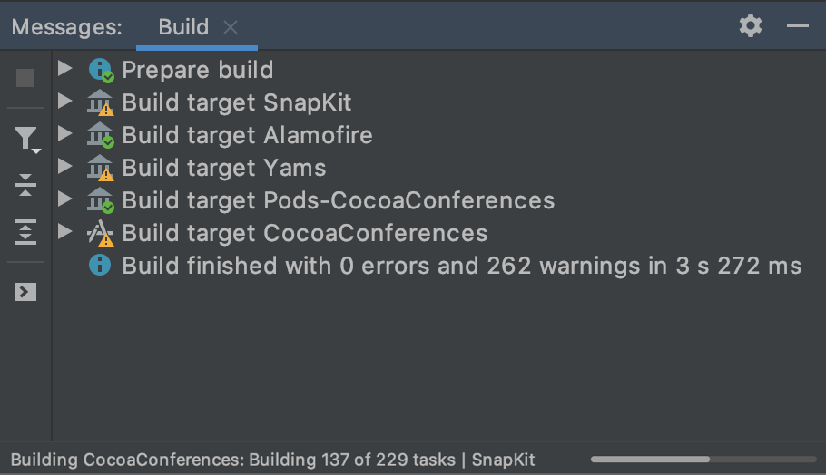
Task: Expand the Build target Yams arrow
Action: click(64, 167)
